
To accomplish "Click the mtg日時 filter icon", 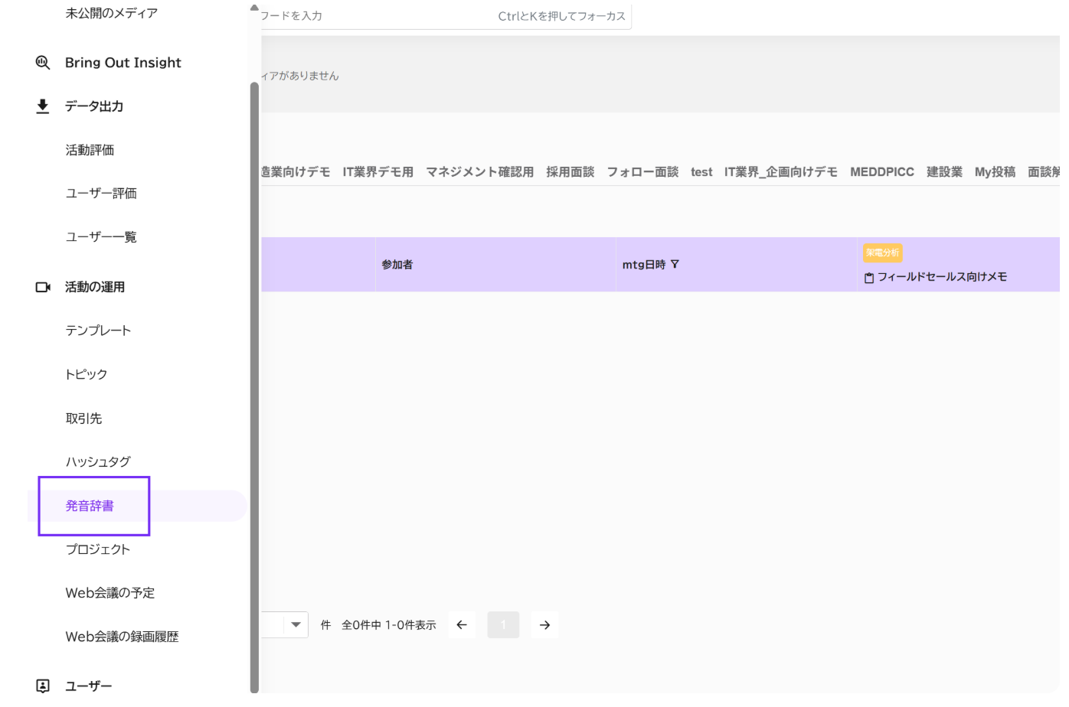I will (x=675, y=264).
